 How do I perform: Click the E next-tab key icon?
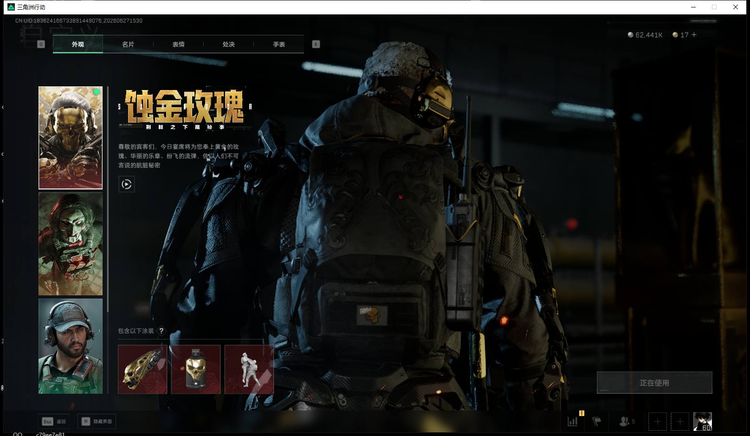[316, 44]
